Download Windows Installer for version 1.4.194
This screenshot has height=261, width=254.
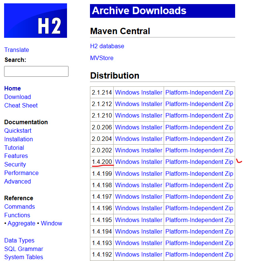point(138,231)
